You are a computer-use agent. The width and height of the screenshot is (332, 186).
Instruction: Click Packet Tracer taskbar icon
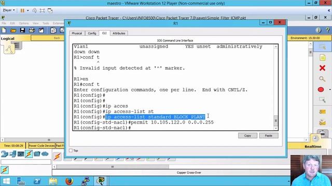[100, 181]
